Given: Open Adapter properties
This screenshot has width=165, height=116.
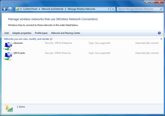Looking at the screenshot, I should tap(22, 33).
